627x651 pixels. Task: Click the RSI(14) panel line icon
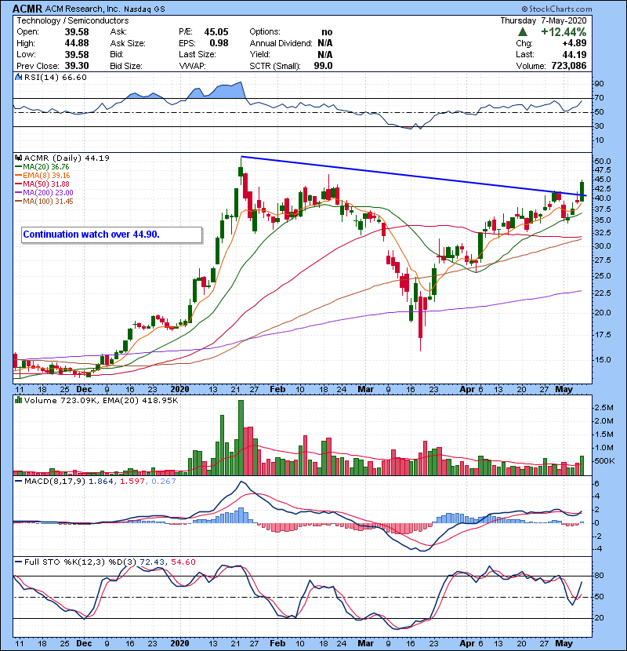(18, 77)
